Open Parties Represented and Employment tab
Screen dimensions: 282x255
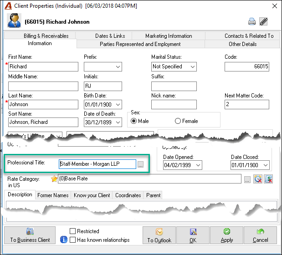(x=140, y=44)
